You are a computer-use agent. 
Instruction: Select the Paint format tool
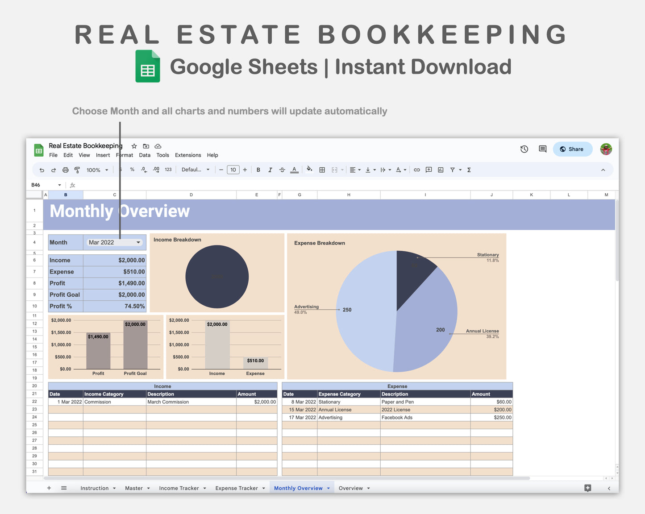[77, 170]
